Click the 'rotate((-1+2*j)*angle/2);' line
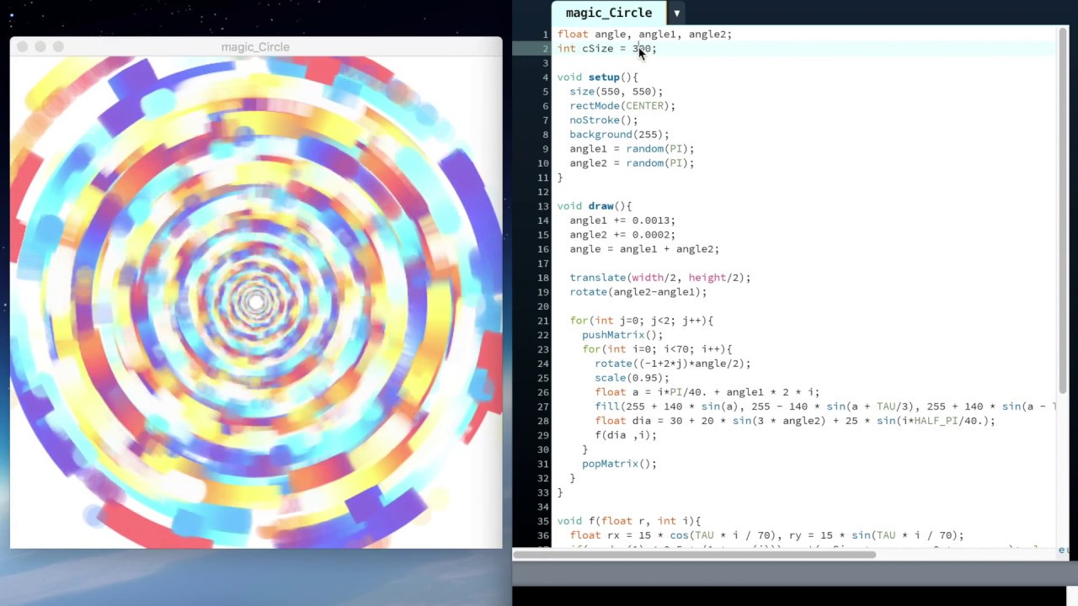The width and height of the screenshot is (1078, 606). pyautogui.click(x=672, y=364)
